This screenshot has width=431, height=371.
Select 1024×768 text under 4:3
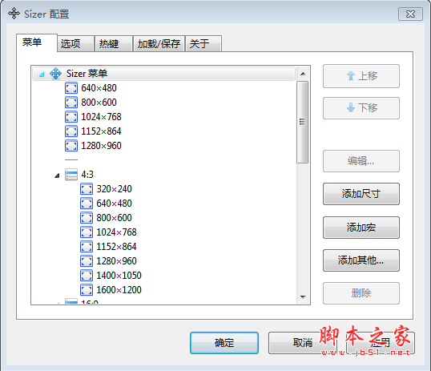pyautogui.click(x=116, y=232)
